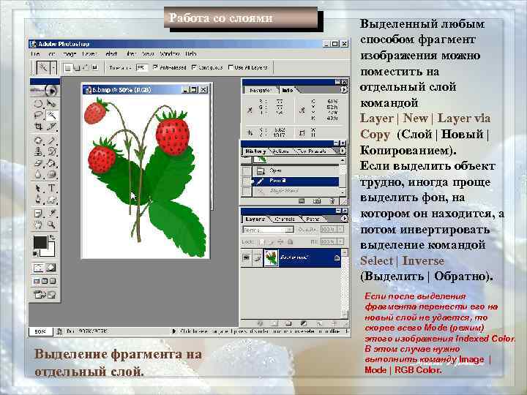The width and height of the screenshot is (527, 395).
Task: Open tool preset dropdown arrow in options bar
Action: 53,67
